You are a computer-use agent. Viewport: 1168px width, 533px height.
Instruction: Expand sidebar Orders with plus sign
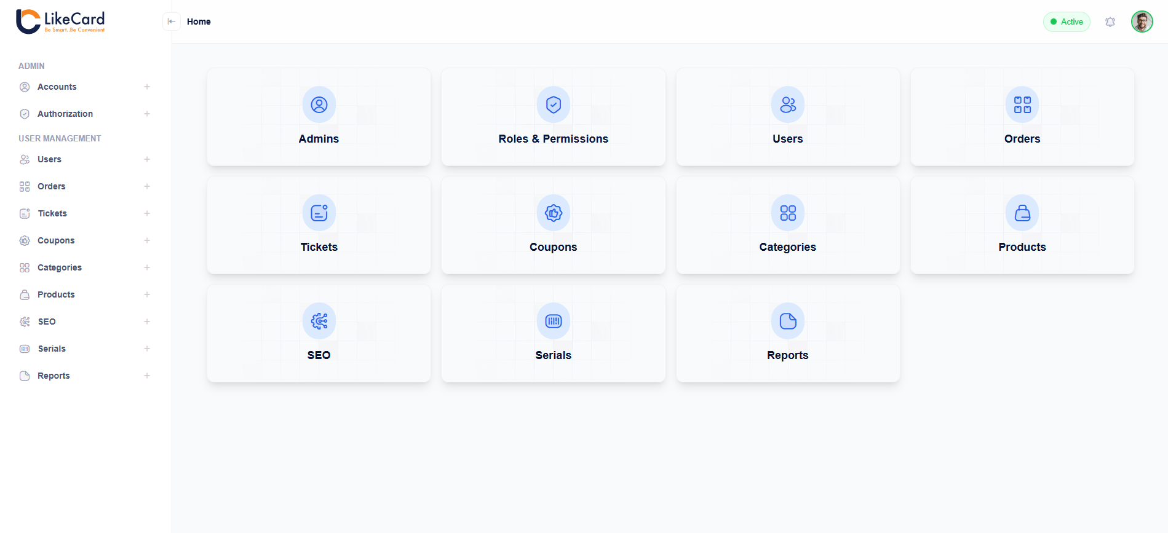pyautogui.click(x=147, y=186)
